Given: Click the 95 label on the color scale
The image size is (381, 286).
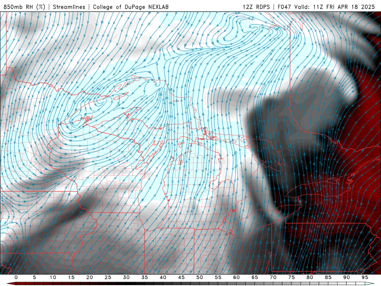Looking at the screenshot, I should (x=365, y=277).
